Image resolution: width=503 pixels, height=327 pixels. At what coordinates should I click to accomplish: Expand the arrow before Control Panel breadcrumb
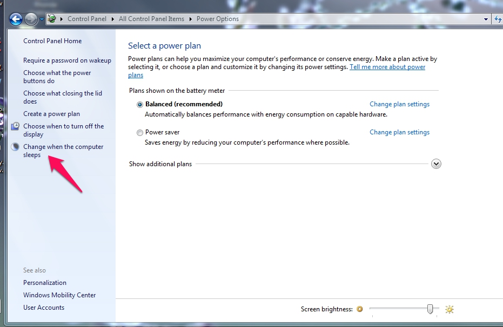[61, 19]
